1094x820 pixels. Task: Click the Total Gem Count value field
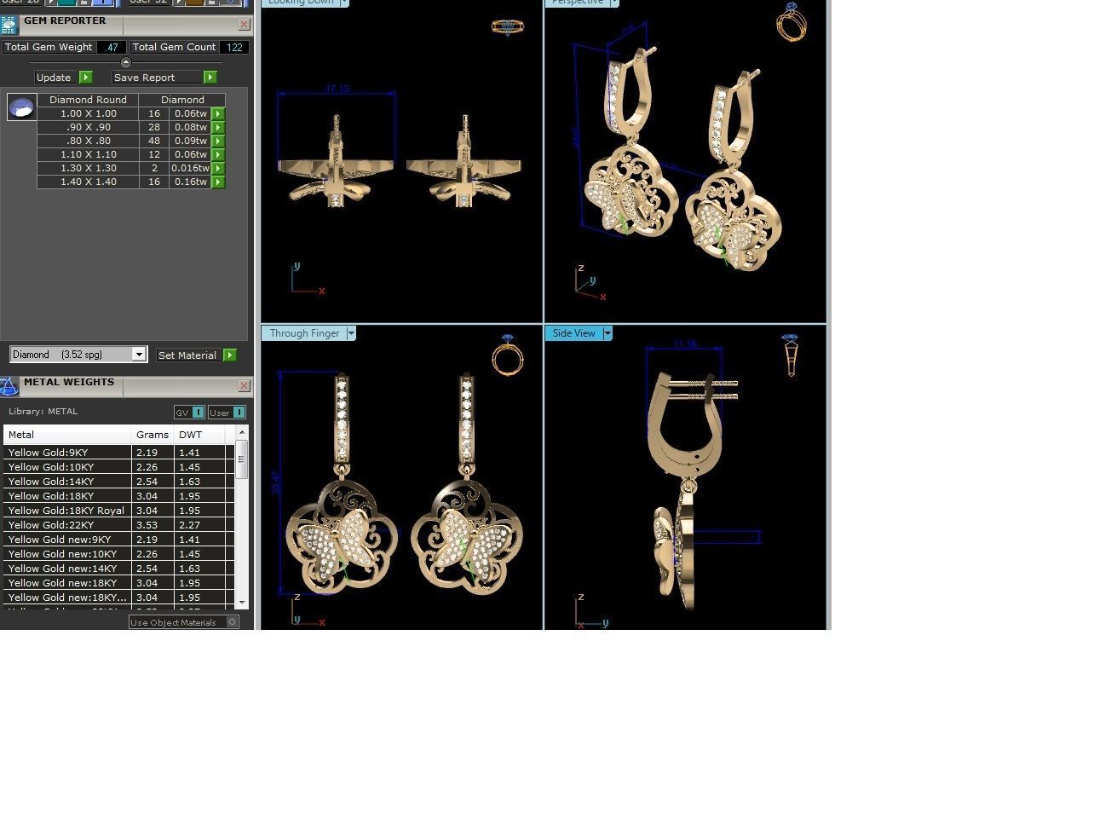(x=234, y=48)
